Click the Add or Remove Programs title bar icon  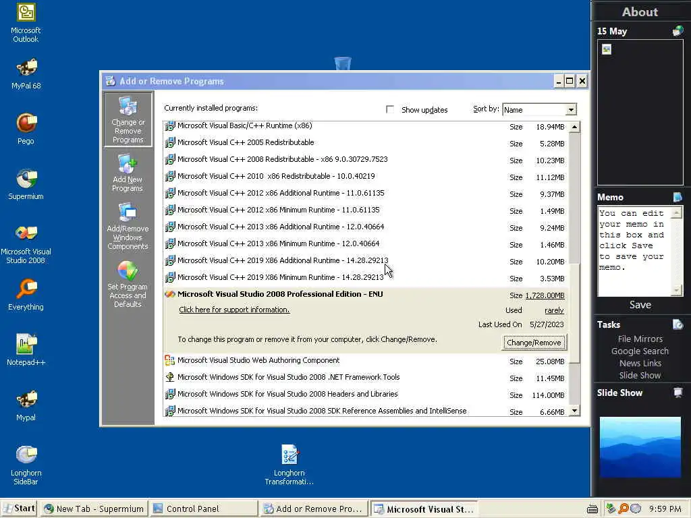(x=110, y=81)
